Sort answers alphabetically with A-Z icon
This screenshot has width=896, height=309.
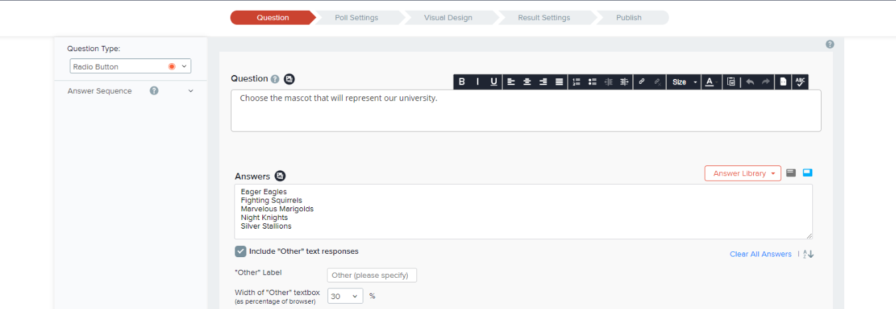click(808, 255)
